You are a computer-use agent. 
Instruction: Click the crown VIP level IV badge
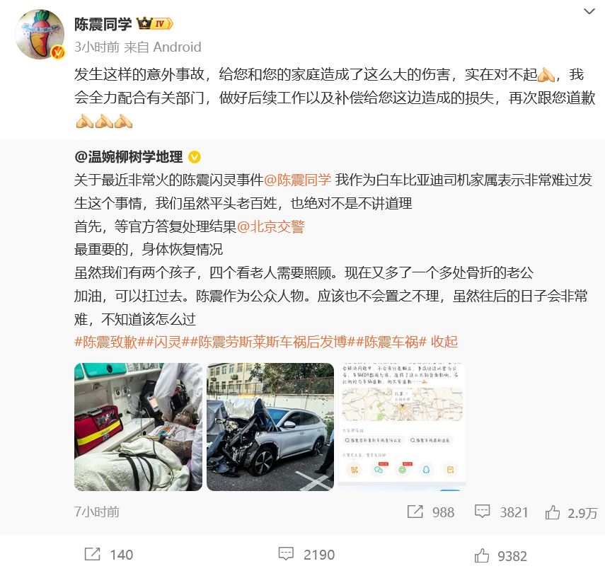(x=155, y=24)
